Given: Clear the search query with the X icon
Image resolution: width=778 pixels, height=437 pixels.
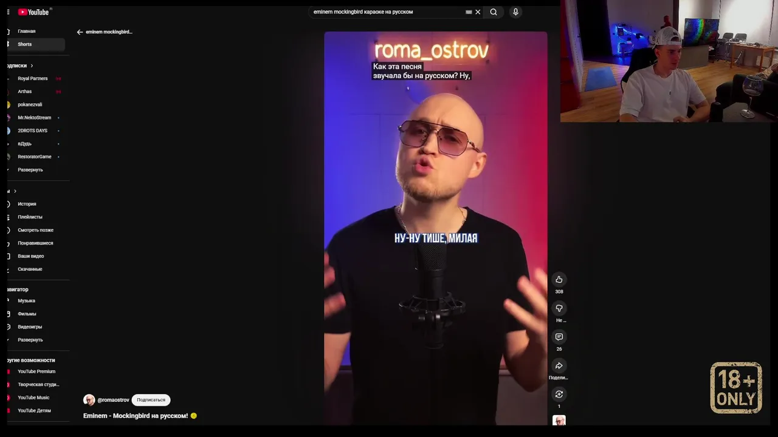Looking at the screenshot, I should tap(478, 12).
